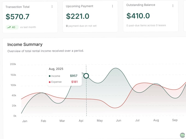
Task: Open Transection Total card options menu
Action: 52,7
